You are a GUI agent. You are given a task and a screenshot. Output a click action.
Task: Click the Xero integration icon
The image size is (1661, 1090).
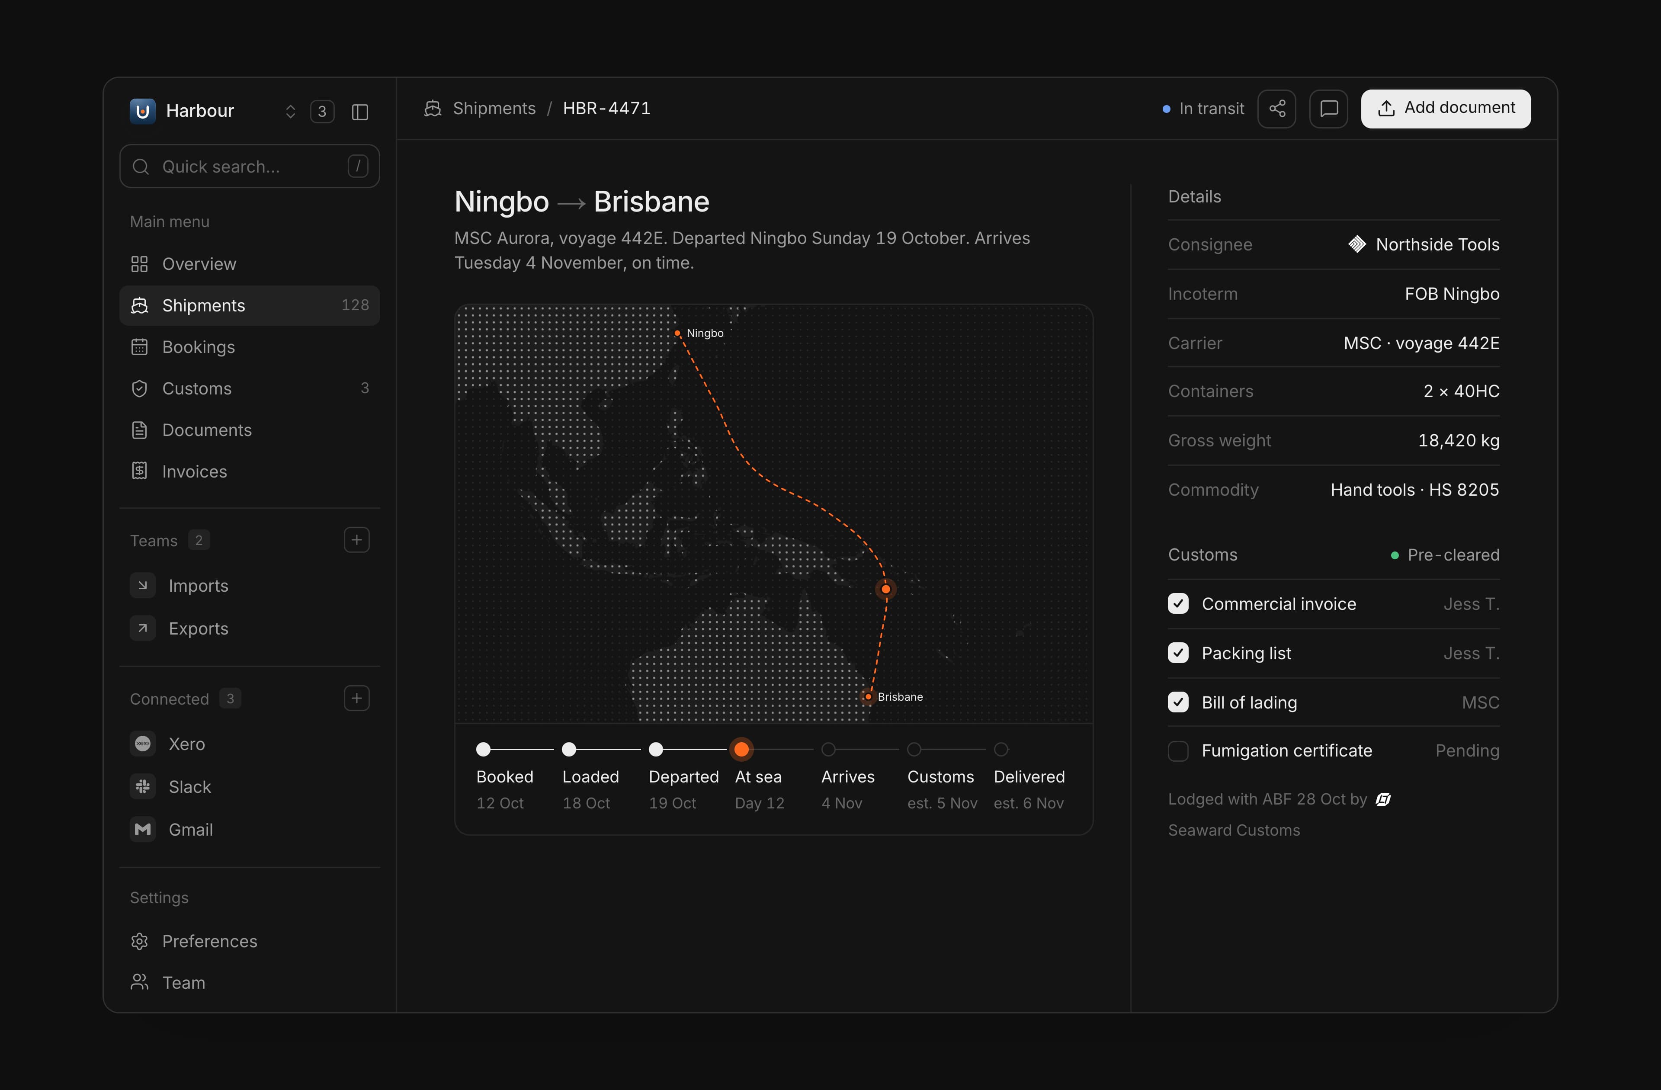142,744
